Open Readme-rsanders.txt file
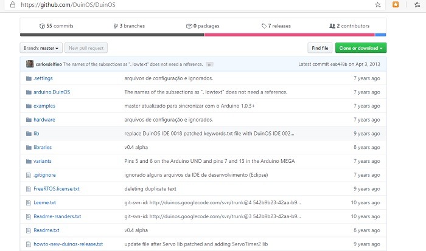Image resolution: width=426 pixels, height=251 pixels. pos(57,216)
